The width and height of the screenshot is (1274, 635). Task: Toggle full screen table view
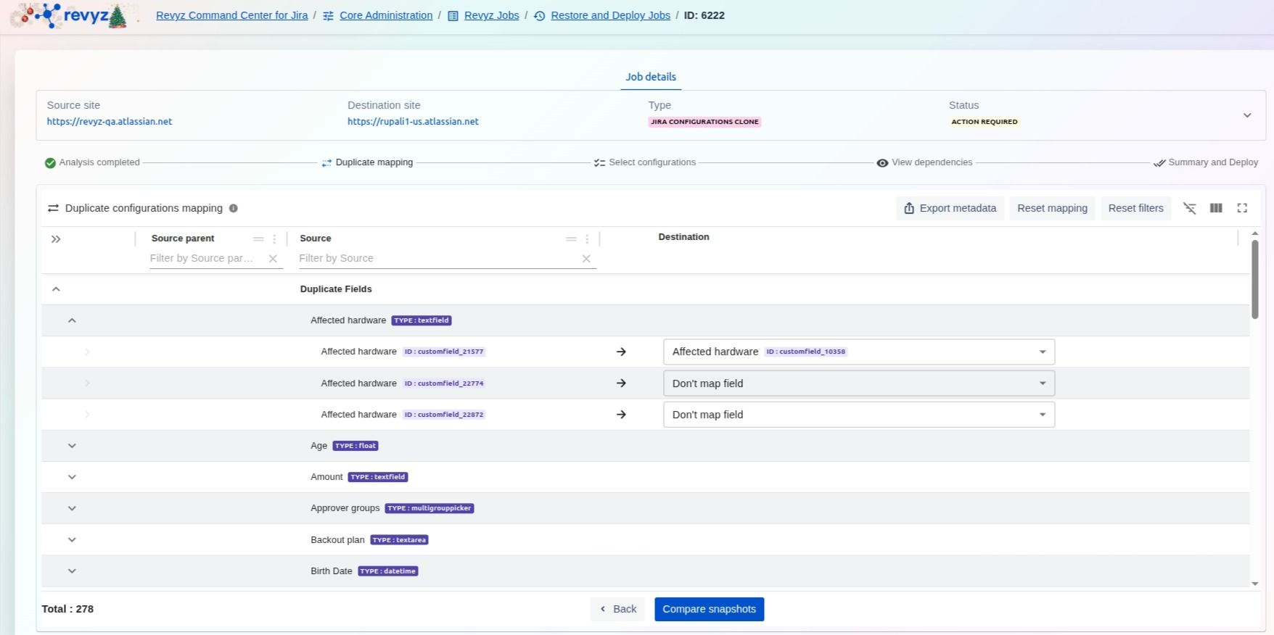pyautogui.click(x=1242, y=208)
